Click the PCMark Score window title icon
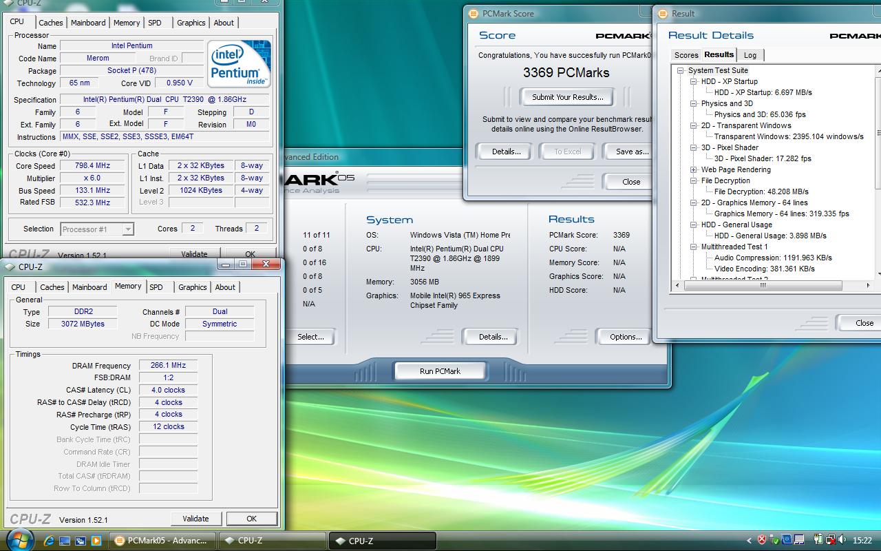The width and height of the screenshot is (881, 551). point(473,13)
